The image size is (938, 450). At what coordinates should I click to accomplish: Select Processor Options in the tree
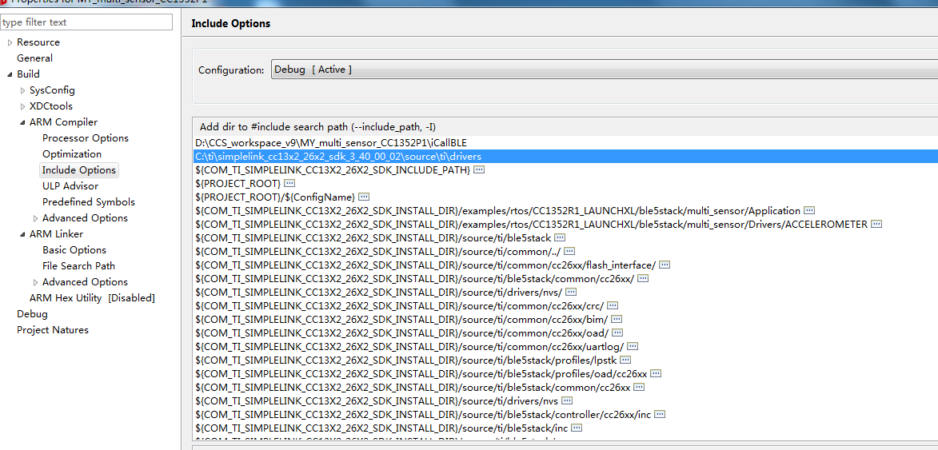86,138
